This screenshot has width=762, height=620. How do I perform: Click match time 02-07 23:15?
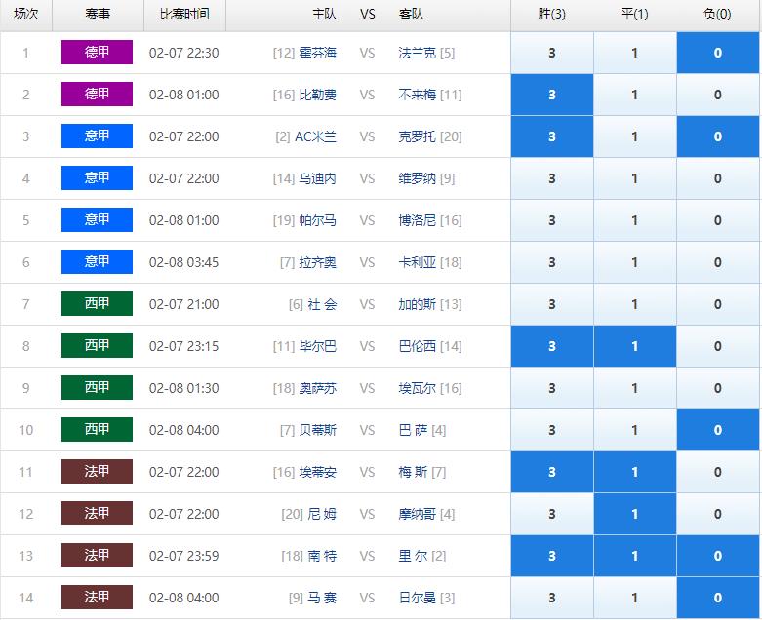point(183,346)
